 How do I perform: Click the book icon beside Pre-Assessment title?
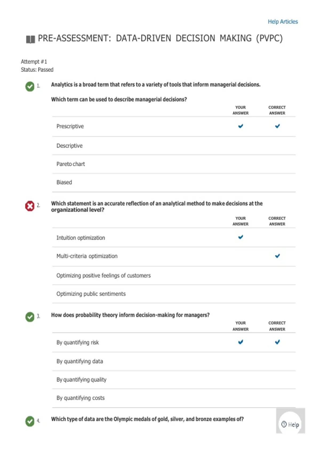[30, 39]
